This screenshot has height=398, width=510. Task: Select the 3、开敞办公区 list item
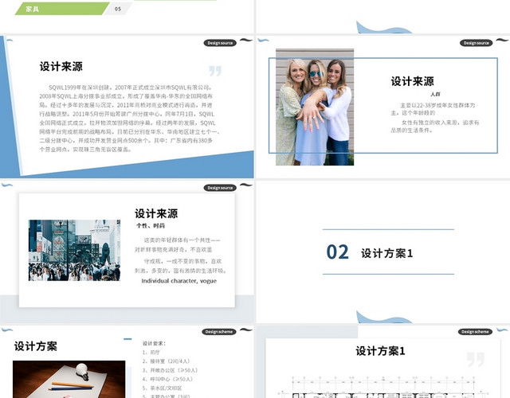click(x=170, y=370)
